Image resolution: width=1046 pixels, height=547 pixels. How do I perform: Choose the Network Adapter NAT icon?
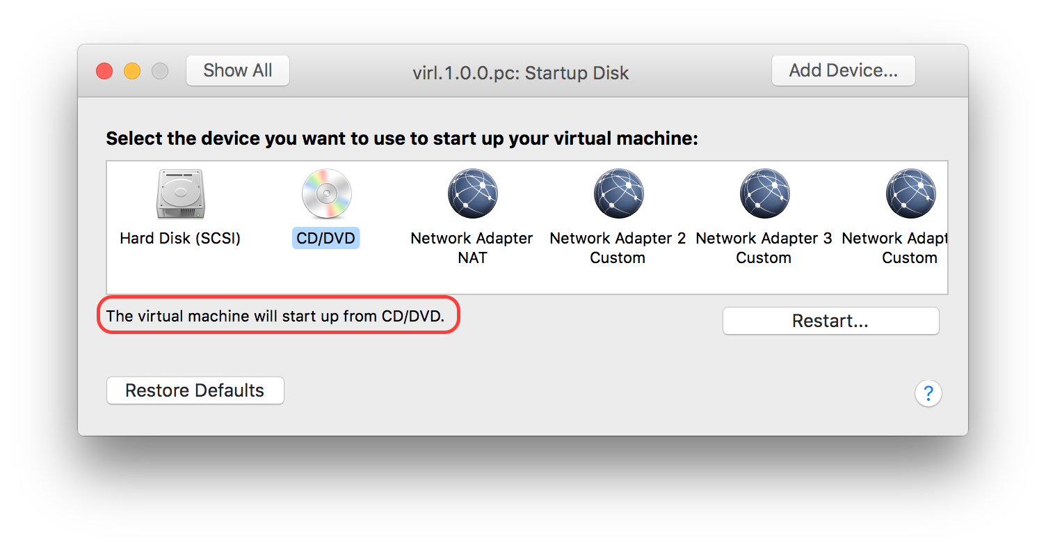(x=472, y=193)
